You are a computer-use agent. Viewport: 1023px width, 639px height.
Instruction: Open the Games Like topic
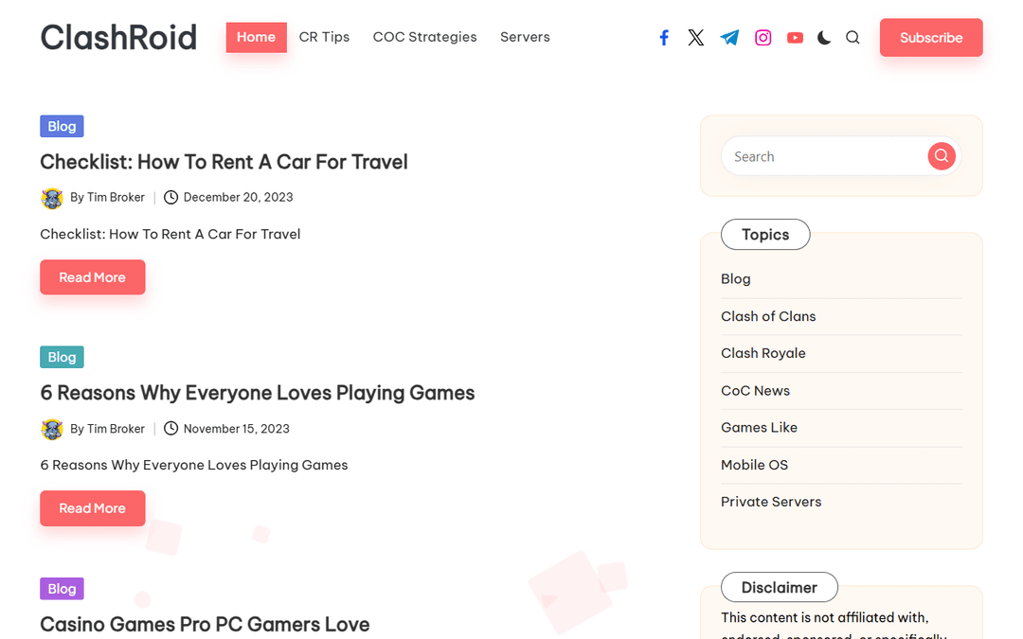click(x=760, y=428)
